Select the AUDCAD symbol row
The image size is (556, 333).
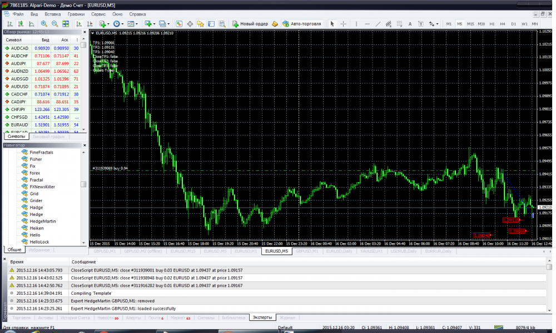(42, 48)
